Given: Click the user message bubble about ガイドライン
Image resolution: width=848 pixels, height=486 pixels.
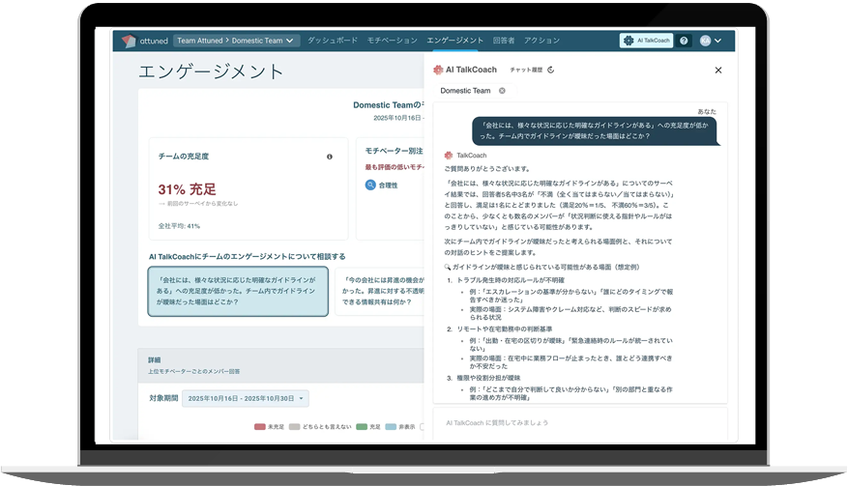Looking at the screenshot, I should (x=595, y=130).
